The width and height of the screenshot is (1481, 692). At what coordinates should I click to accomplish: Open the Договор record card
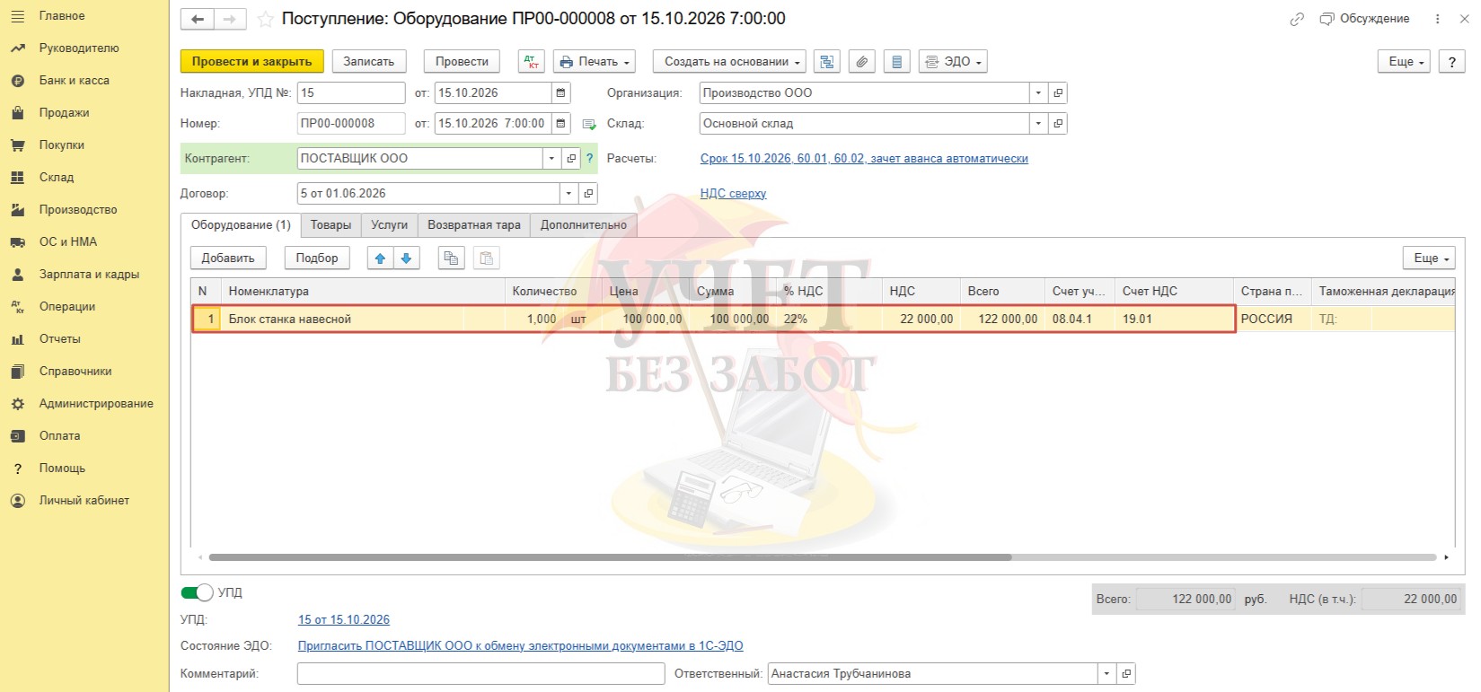(x=588, y=193)
